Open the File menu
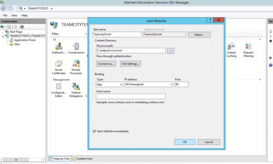Viewport: 273px width, 164px height. pos(5,15)
